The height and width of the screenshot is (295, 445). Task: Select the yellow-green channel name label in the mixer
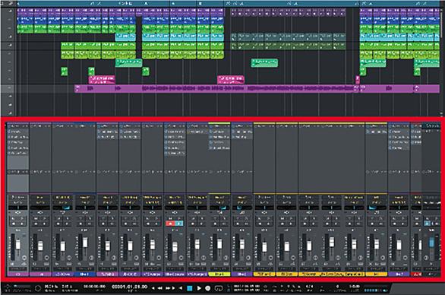click(219, 274)
